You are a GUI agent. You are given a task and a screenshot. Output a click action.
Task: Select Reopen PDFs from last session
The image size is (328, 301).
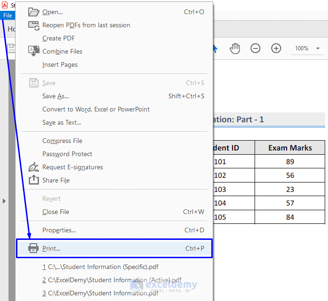pyautogui.click(x=114, y=25)
